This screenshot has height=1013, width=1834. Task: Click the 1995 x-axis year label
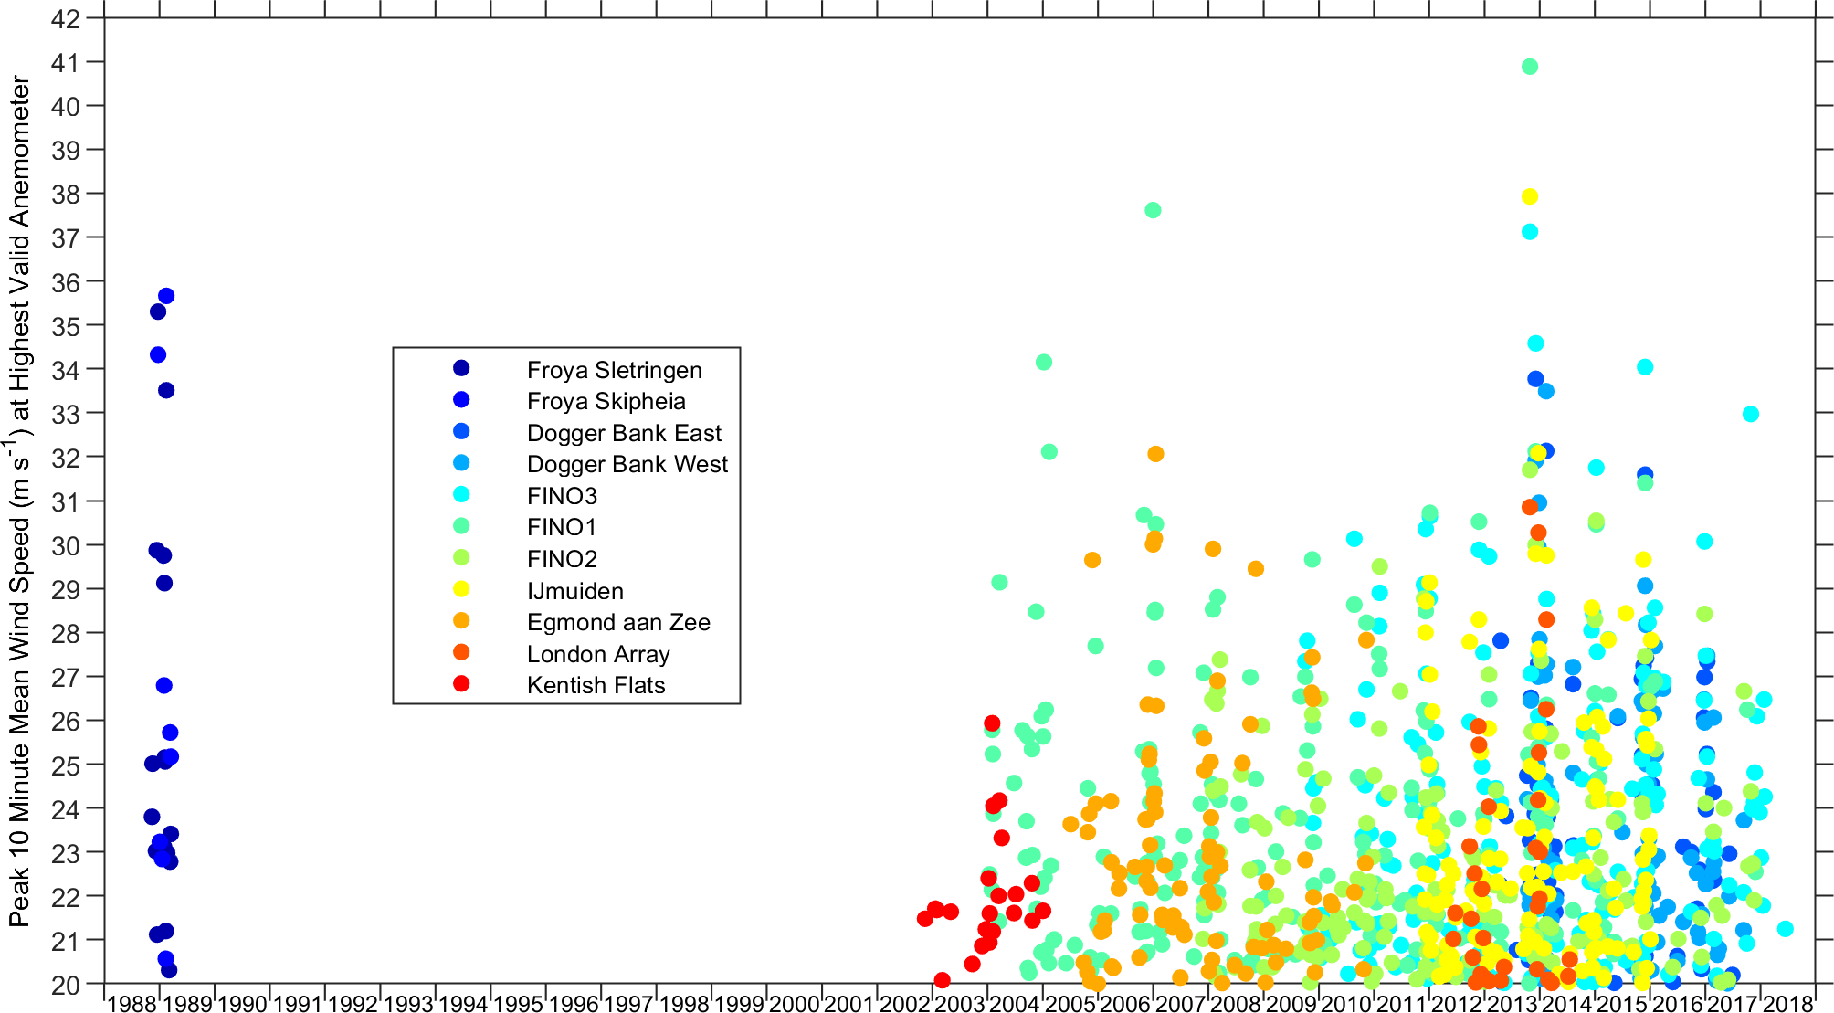(518, 1004)
